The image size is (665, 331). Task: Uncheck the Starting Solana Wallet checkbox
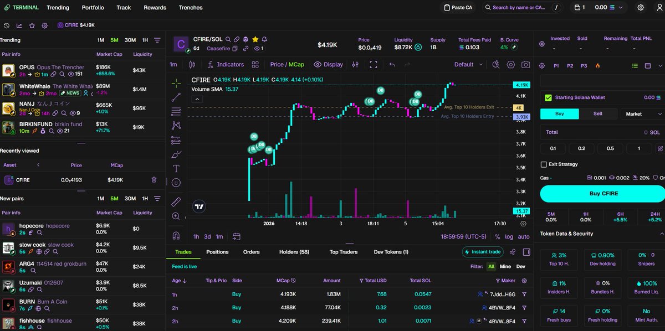pyautogui.click(x=548, y=97)
